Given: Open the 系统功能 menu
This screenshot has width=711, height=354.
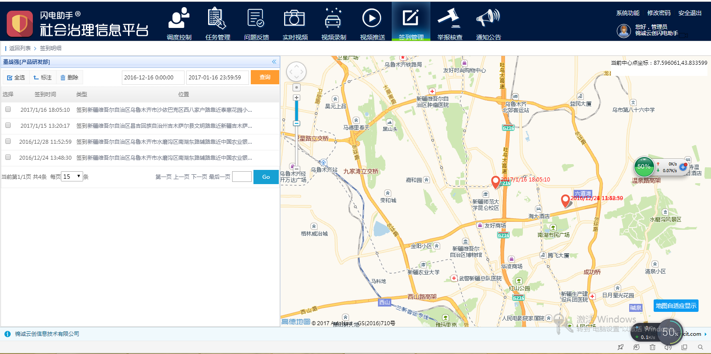Looking at the screenshot, I should 627,13.
